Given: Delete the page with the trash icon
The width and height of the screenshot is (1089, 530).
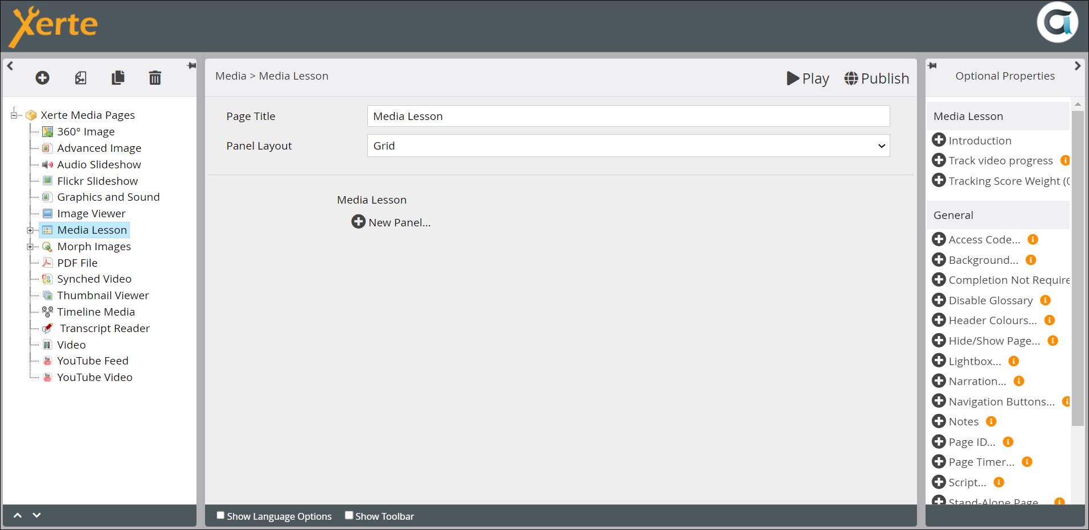Looking at the screenshot, I should (x=155, y=78).
